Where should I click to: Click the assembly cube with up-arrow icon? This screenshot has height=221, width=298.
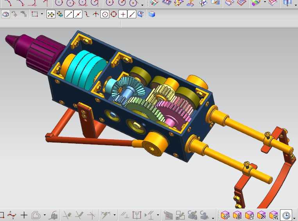tap(237, 216)
